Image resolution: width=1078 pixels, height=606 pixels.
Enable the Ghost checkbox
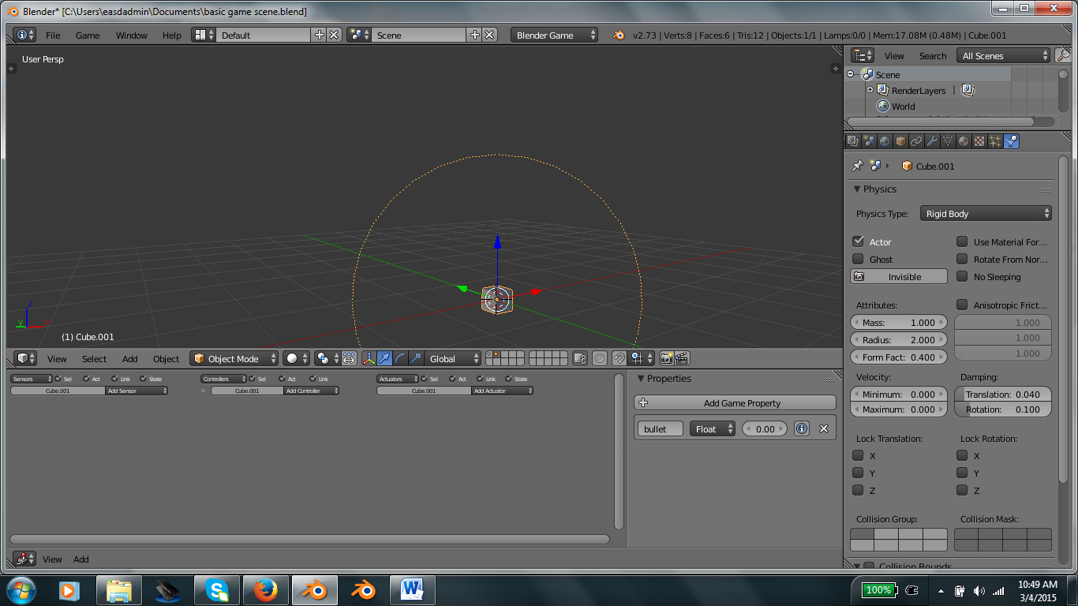coord(858,259)
